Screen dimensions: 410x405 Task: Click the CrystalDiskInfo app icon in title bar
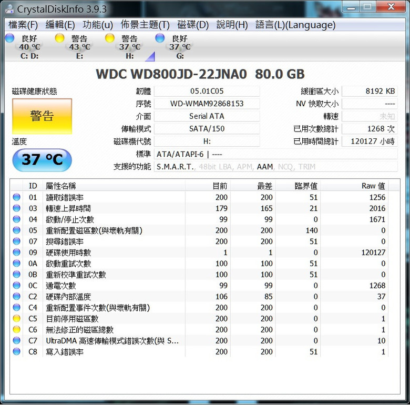(9, 9)
